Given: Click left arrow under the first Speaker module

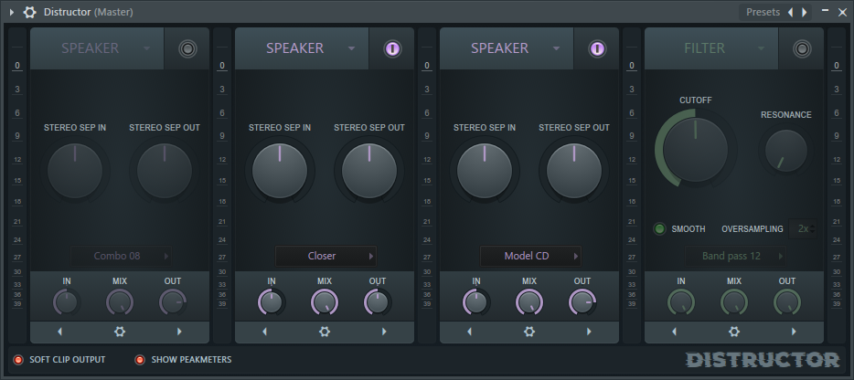Looking at the screenshot, I should pyautogui.click(x=59, y=332).
